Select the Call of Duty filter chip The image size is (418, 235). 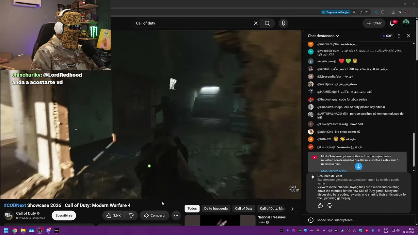(244, 209)
